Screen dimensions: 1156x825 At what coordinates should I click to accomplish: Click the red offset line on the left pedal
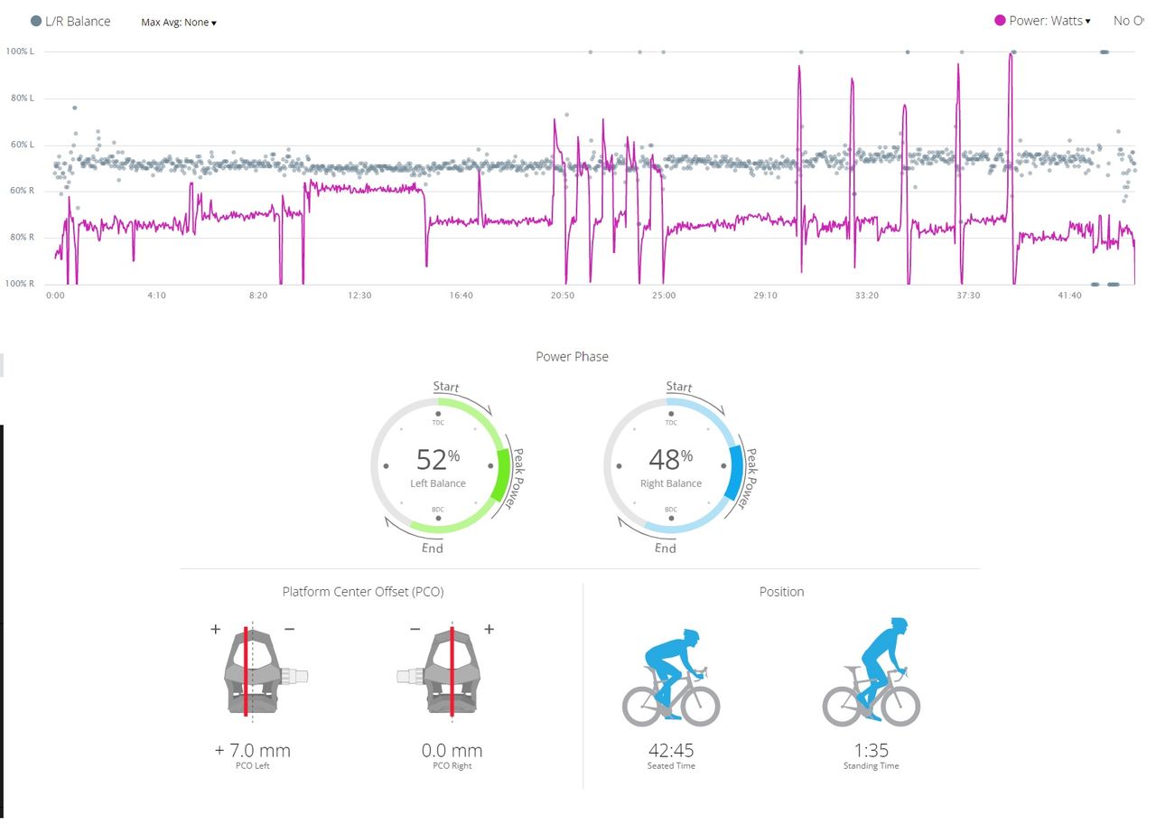click(245, 673)
